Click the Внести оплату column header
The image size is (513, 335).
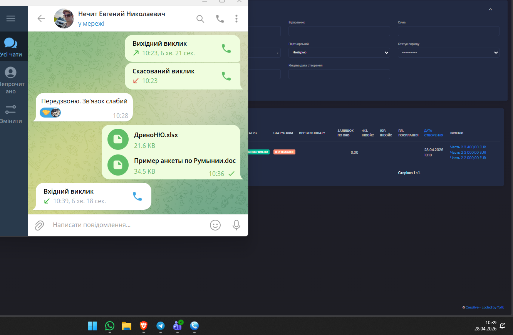point(312,133)
